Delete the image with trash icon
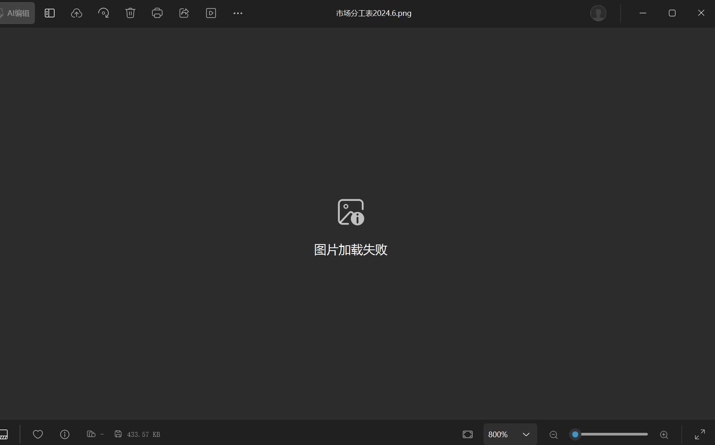 point(130,13)
